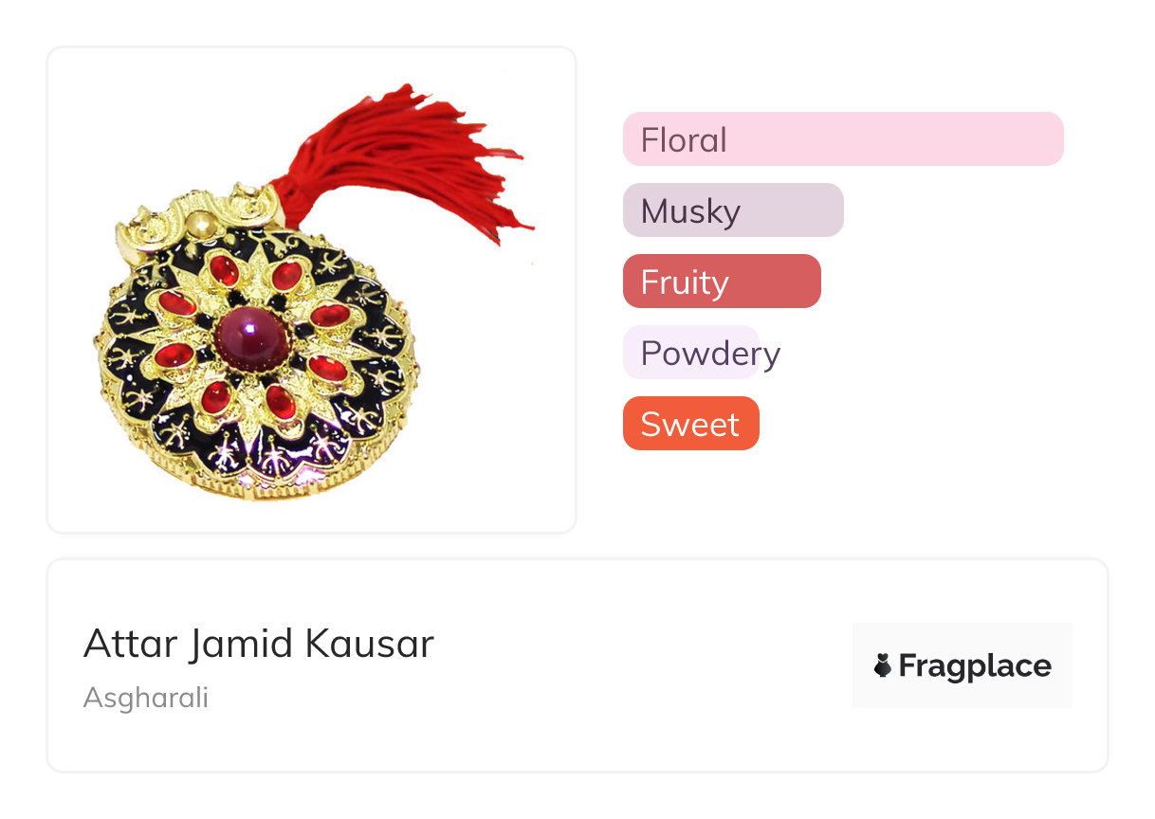The image size is (1155, 819).
Task: Select the Fruity accord bar
Action: point(721,282)
